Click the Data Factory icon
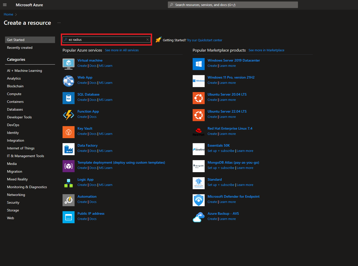358x266 pixels. coord(69,149)
